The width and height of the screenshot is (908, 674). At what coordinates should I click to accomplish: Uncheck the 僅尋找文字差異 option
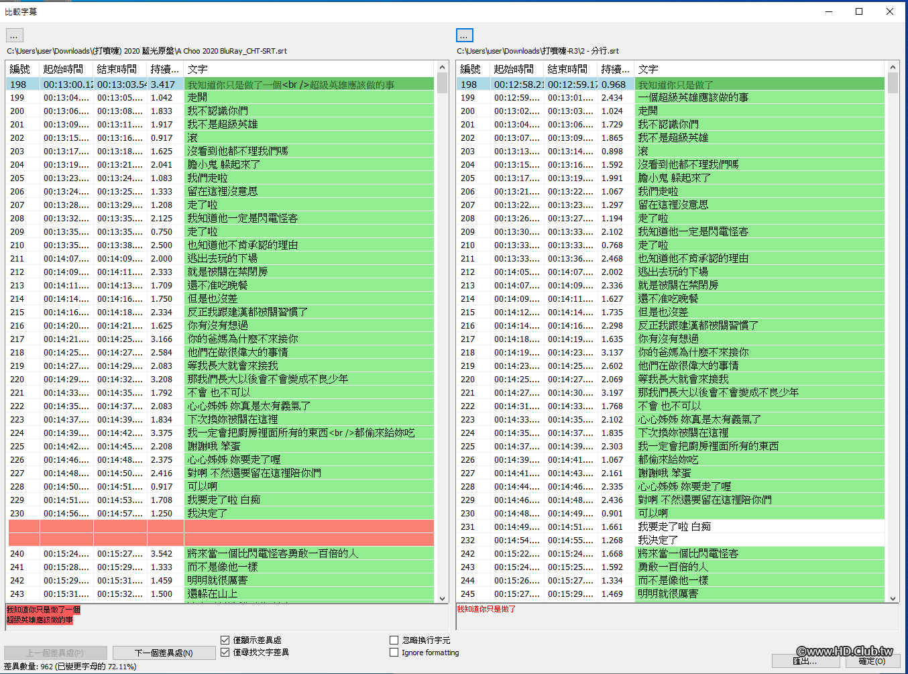point(225,652)
